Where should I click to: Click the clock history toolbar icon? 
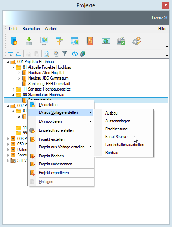point(56,54)
